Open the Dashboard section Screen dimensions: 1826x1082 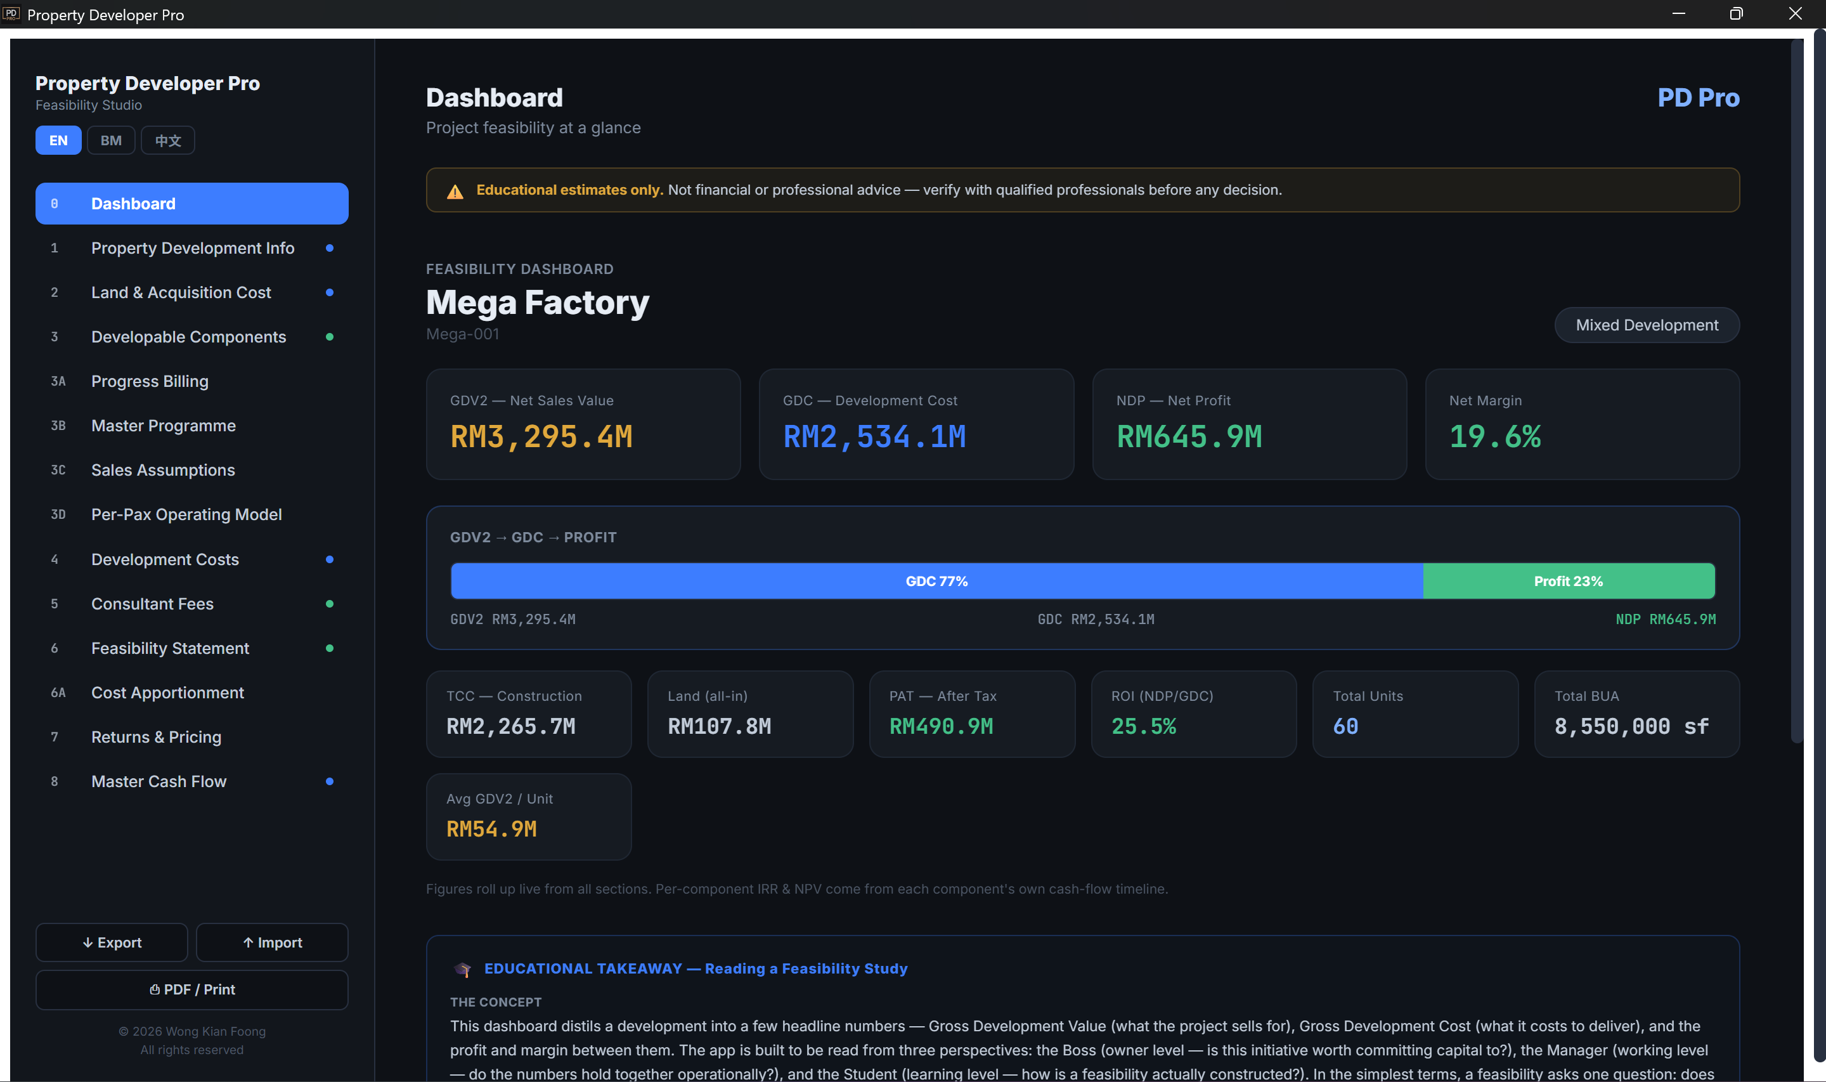click(191, 204)
